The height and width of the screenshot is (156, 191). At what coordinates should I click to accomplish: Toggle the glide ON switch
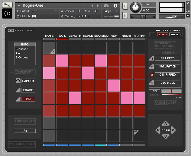pyautogui.click(x=154, y=91)
